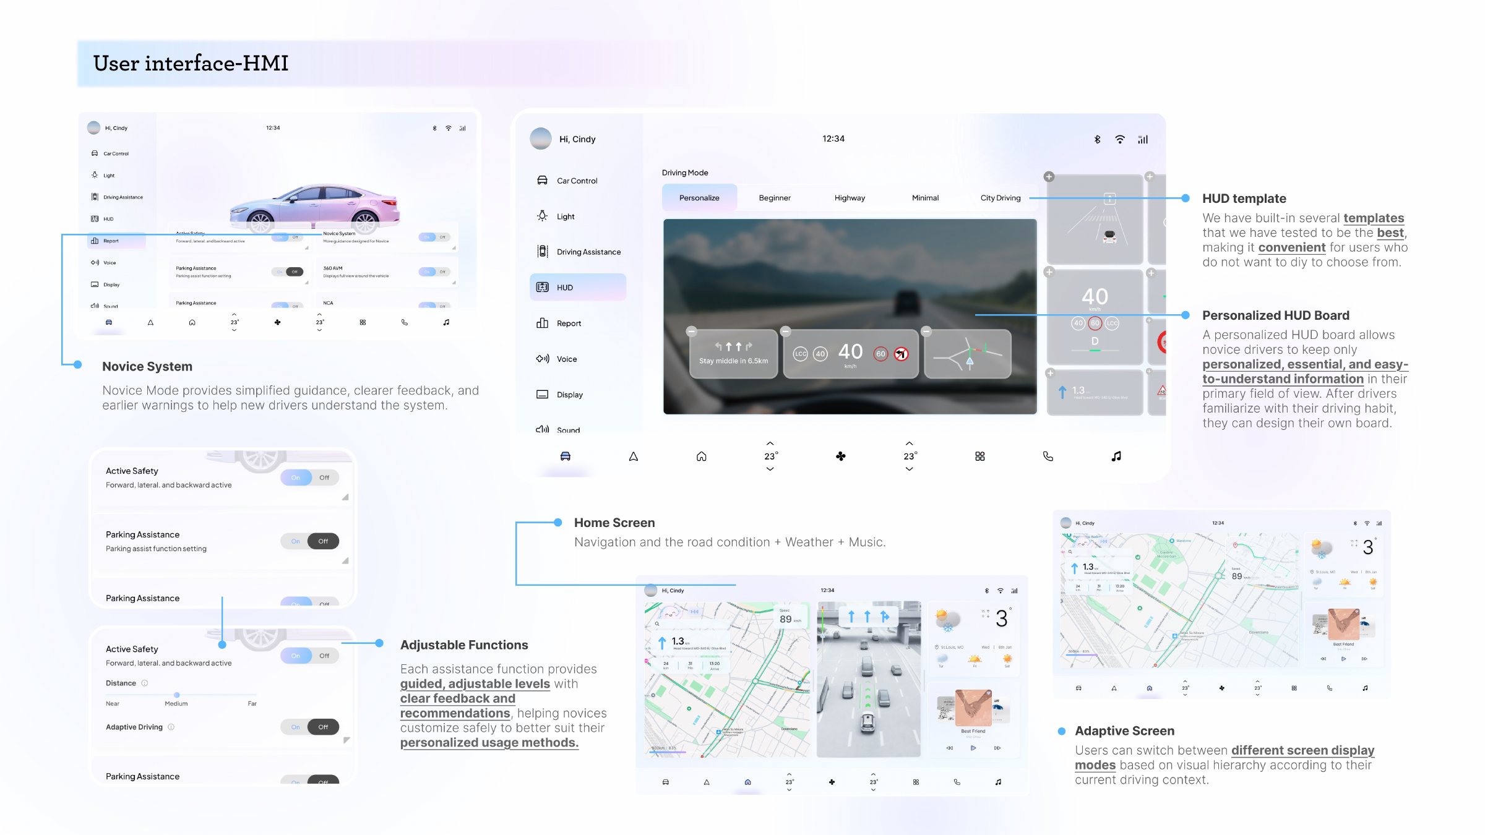The image size is (1485, 835).
Task: Switch to the City Driving mode tab
Action: tap(1000, 198)
